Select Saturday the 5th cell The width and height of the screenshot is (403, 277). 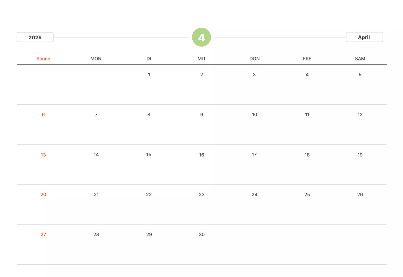point(360,75)
